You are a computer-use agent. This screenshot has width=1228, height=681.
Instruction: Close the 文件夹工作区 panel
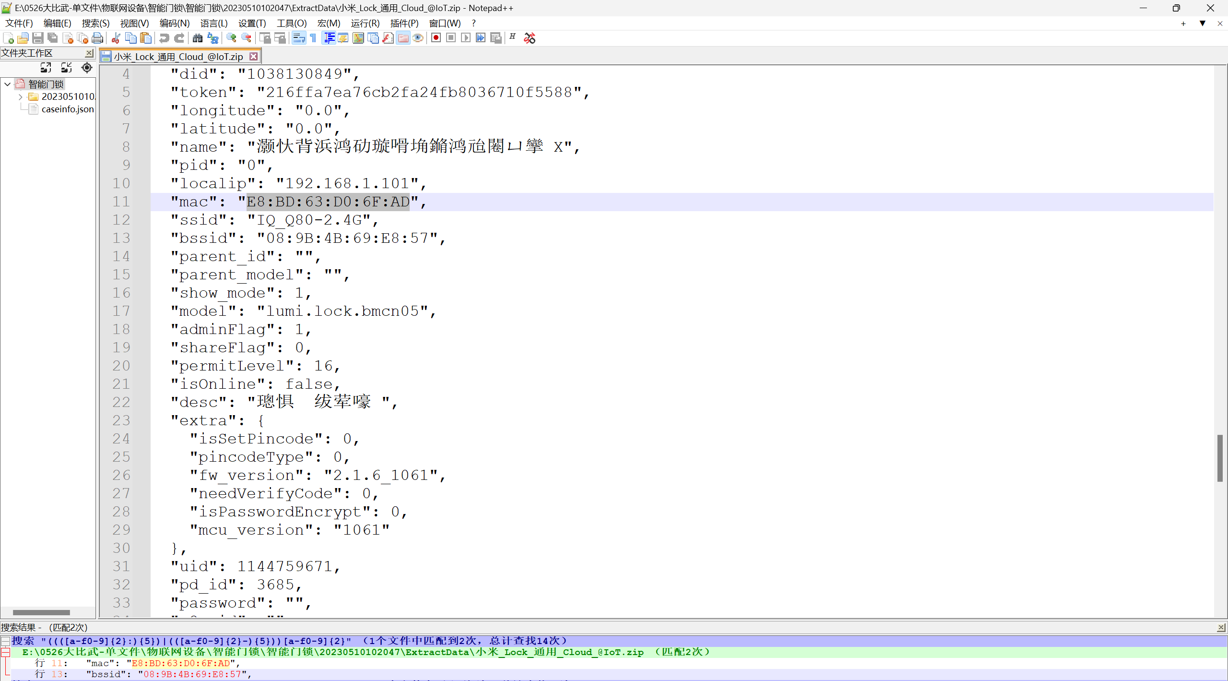click(x=89, y=53)
